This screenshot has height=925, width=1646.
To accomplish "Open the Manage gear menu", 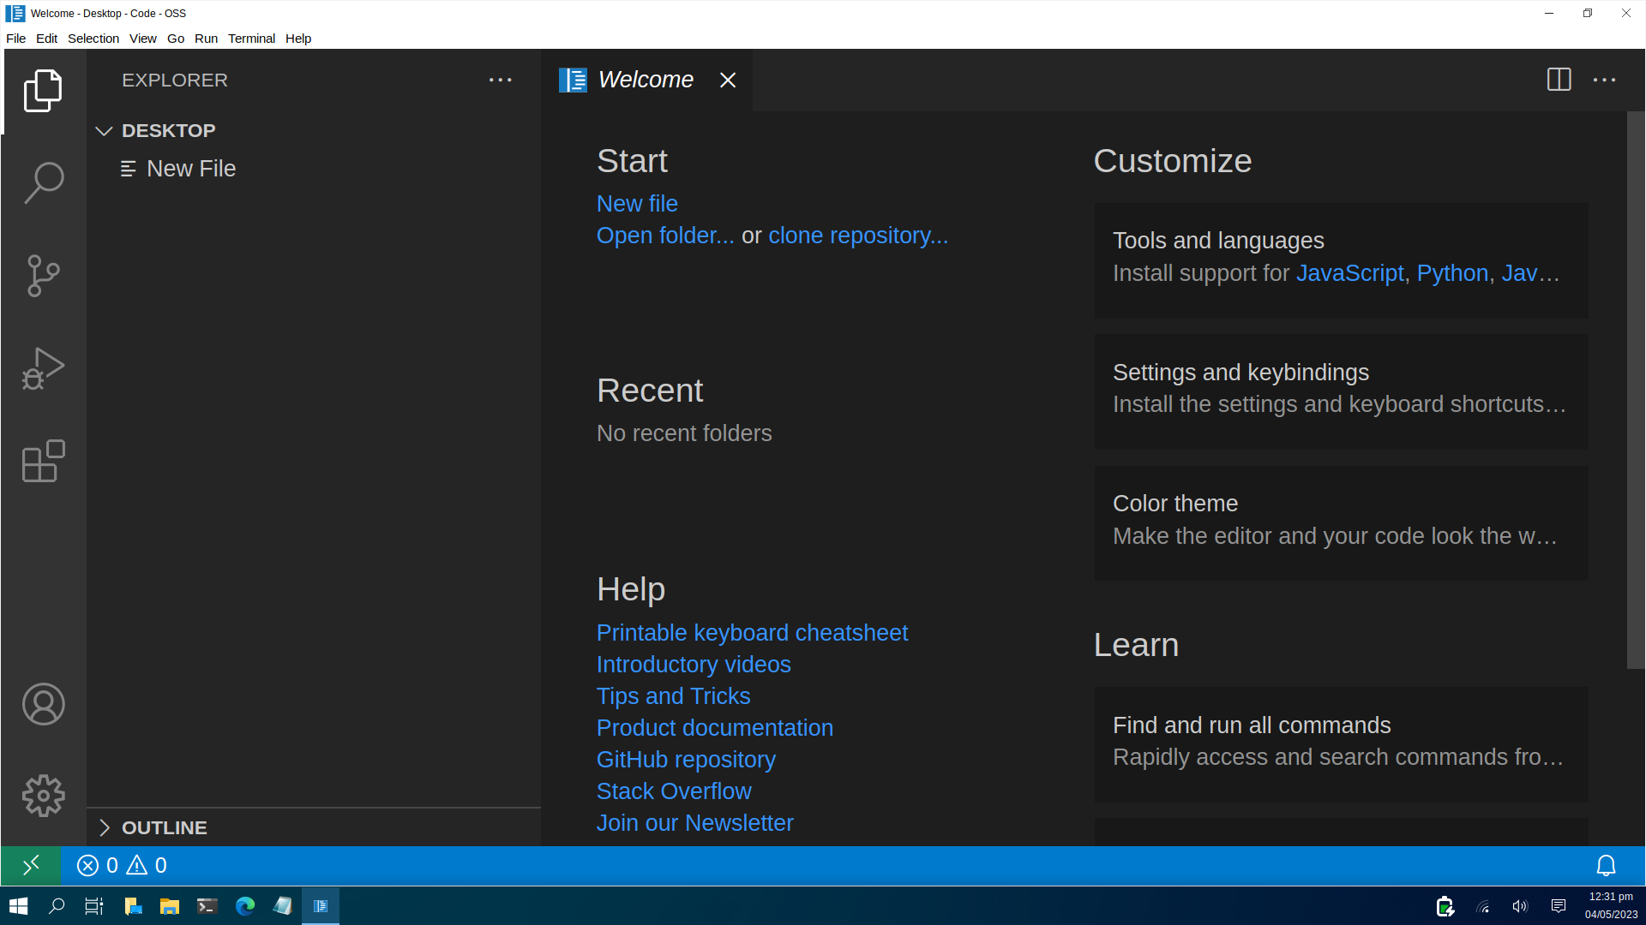I will click(x=44, y=796).
